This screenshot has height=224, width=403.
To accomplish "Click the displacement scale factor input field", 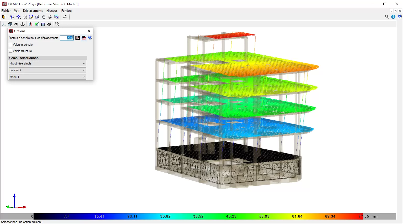I will tap(67, 38).
